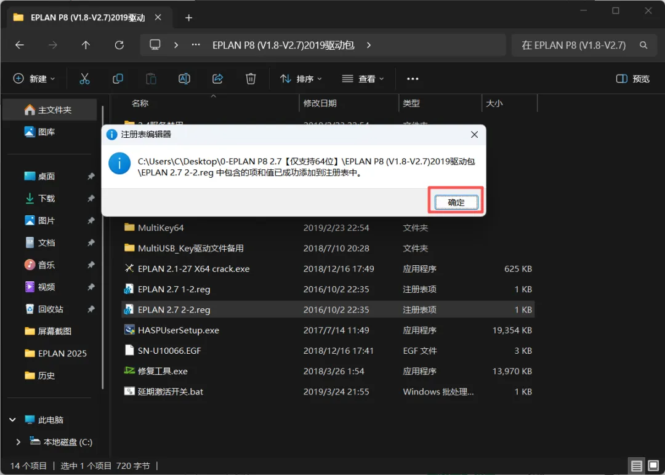Screen dimensions: 665x475
Task: Go back with the left arrow
Action: [x=20, y=45]
